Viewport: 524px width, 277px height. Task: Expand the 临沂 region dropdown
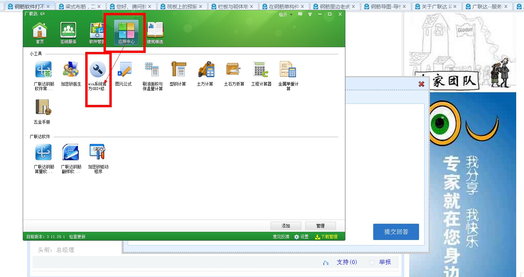coord(286,14)
